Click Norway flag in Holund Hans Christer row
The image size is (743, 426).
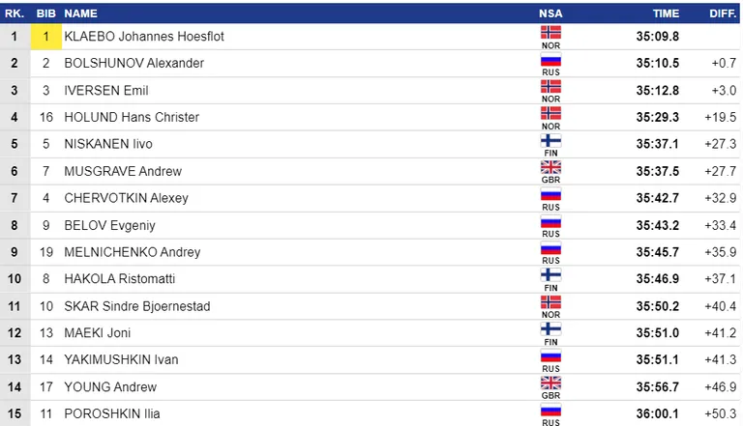[x=550, y=113]
